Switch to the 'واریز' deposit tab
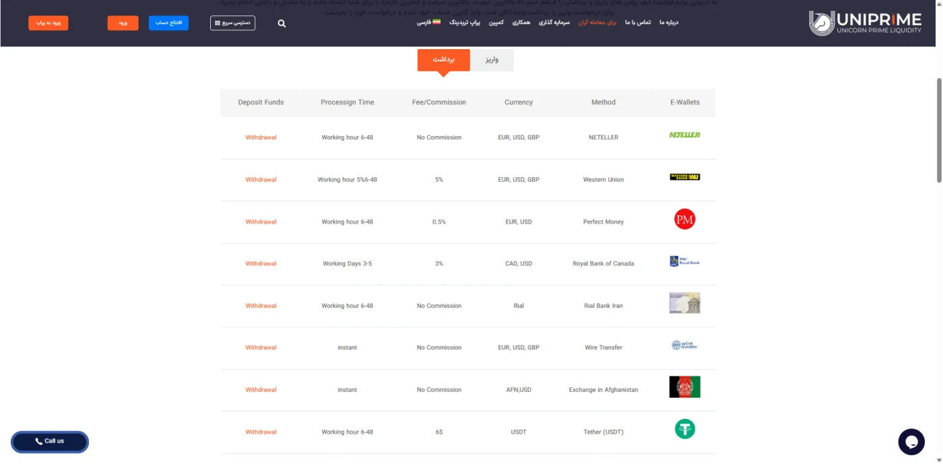The width and height of the screenshot is (943, 464). click(x=492, y=60)
